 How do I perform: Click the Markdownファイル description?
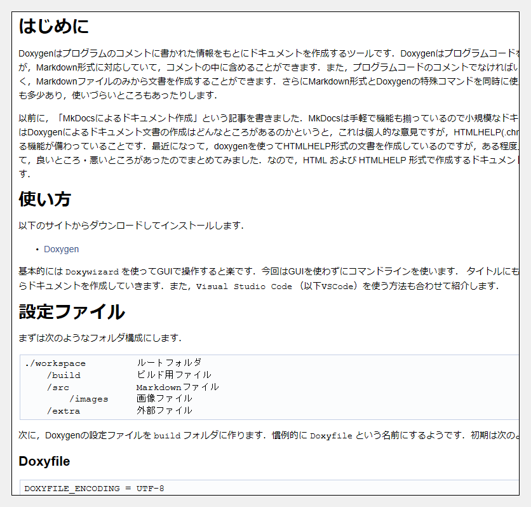178,387
